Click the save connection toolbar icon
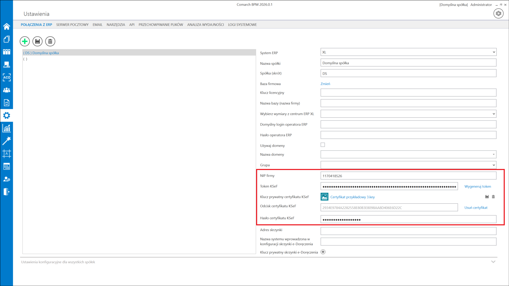Image resolution: width=509 pixels, height=286 pixels. pyautogui.click(x=37, y=41)
